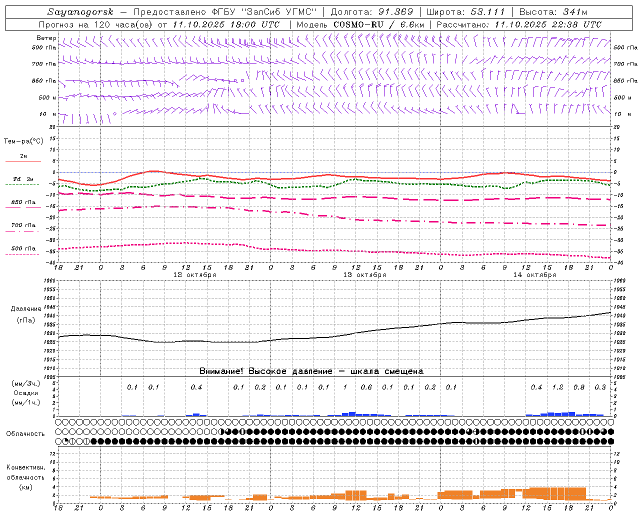Screen dimensions: 640x512
Task: Click the '12 октября' date label
Action: pos(194,275)
